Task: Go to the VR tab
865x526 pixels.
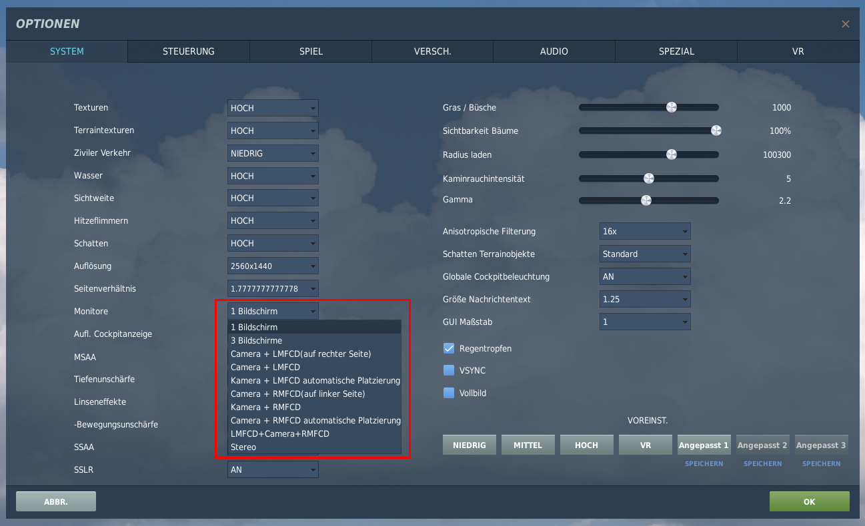Action: pos(798,51)
